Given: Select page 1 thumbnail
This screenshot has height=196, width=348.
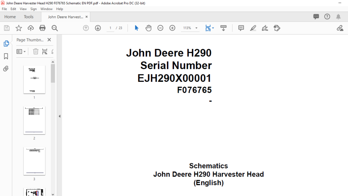Looking at the screenshot, I should pyautogui.click(x=34, y=79).
